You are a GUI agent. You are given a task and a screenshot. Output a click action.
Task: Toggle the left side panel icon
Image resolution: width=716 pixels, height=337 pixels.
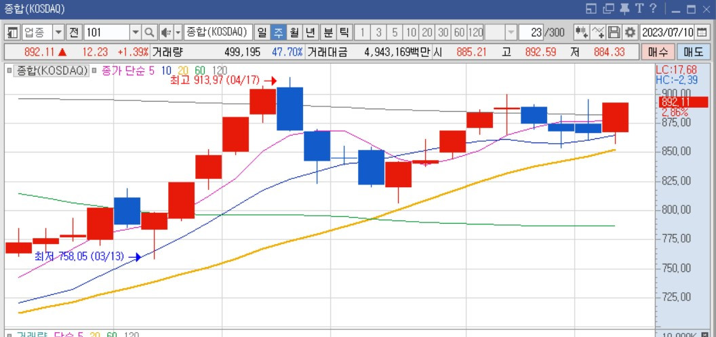tap(12, 33)
